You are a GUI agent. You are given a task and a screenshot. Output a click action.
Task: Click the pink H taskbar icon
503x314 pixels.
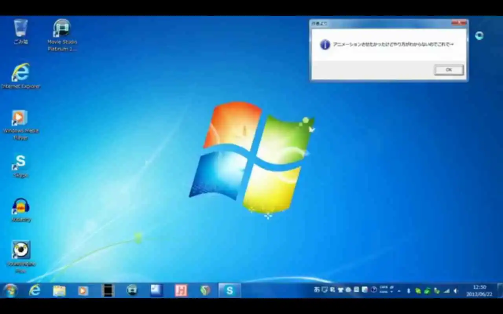click(181, 290)
